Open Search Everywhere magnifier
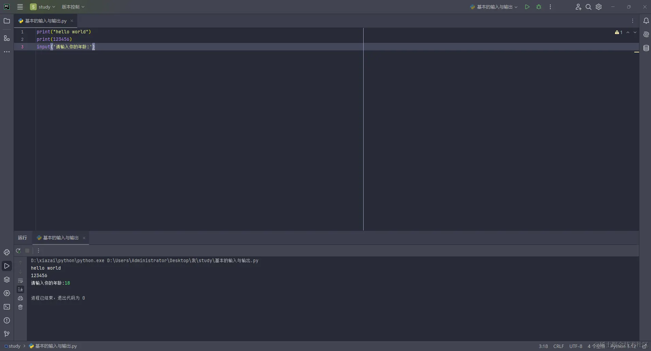The width and height of the screenshot is (651, 351). coord(588,7)
